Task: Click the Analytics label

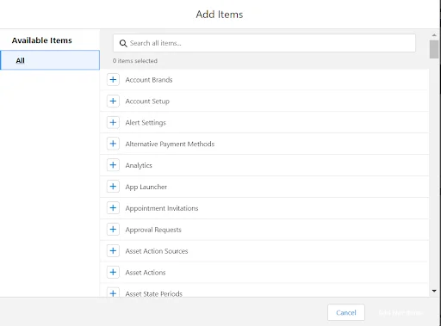Action: pos(139,165)
